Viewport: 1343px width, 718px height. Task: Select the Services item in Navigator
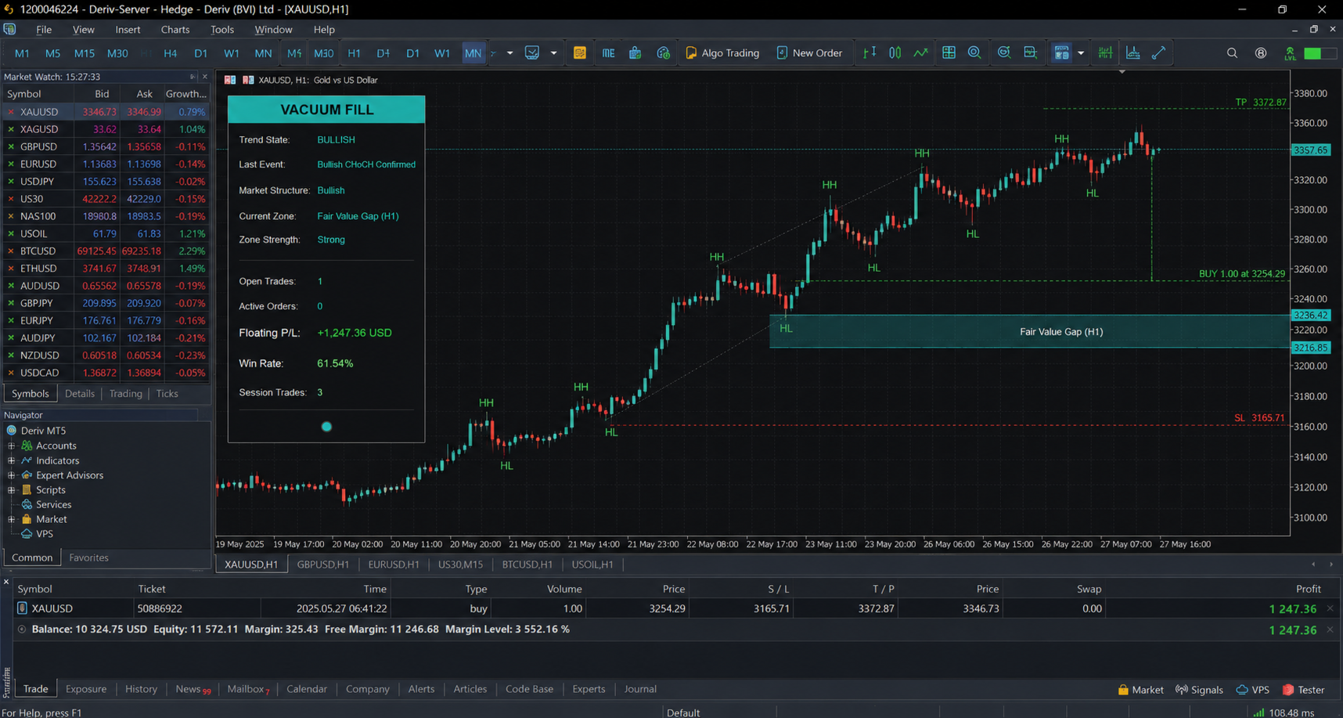[x=53, y=504]
